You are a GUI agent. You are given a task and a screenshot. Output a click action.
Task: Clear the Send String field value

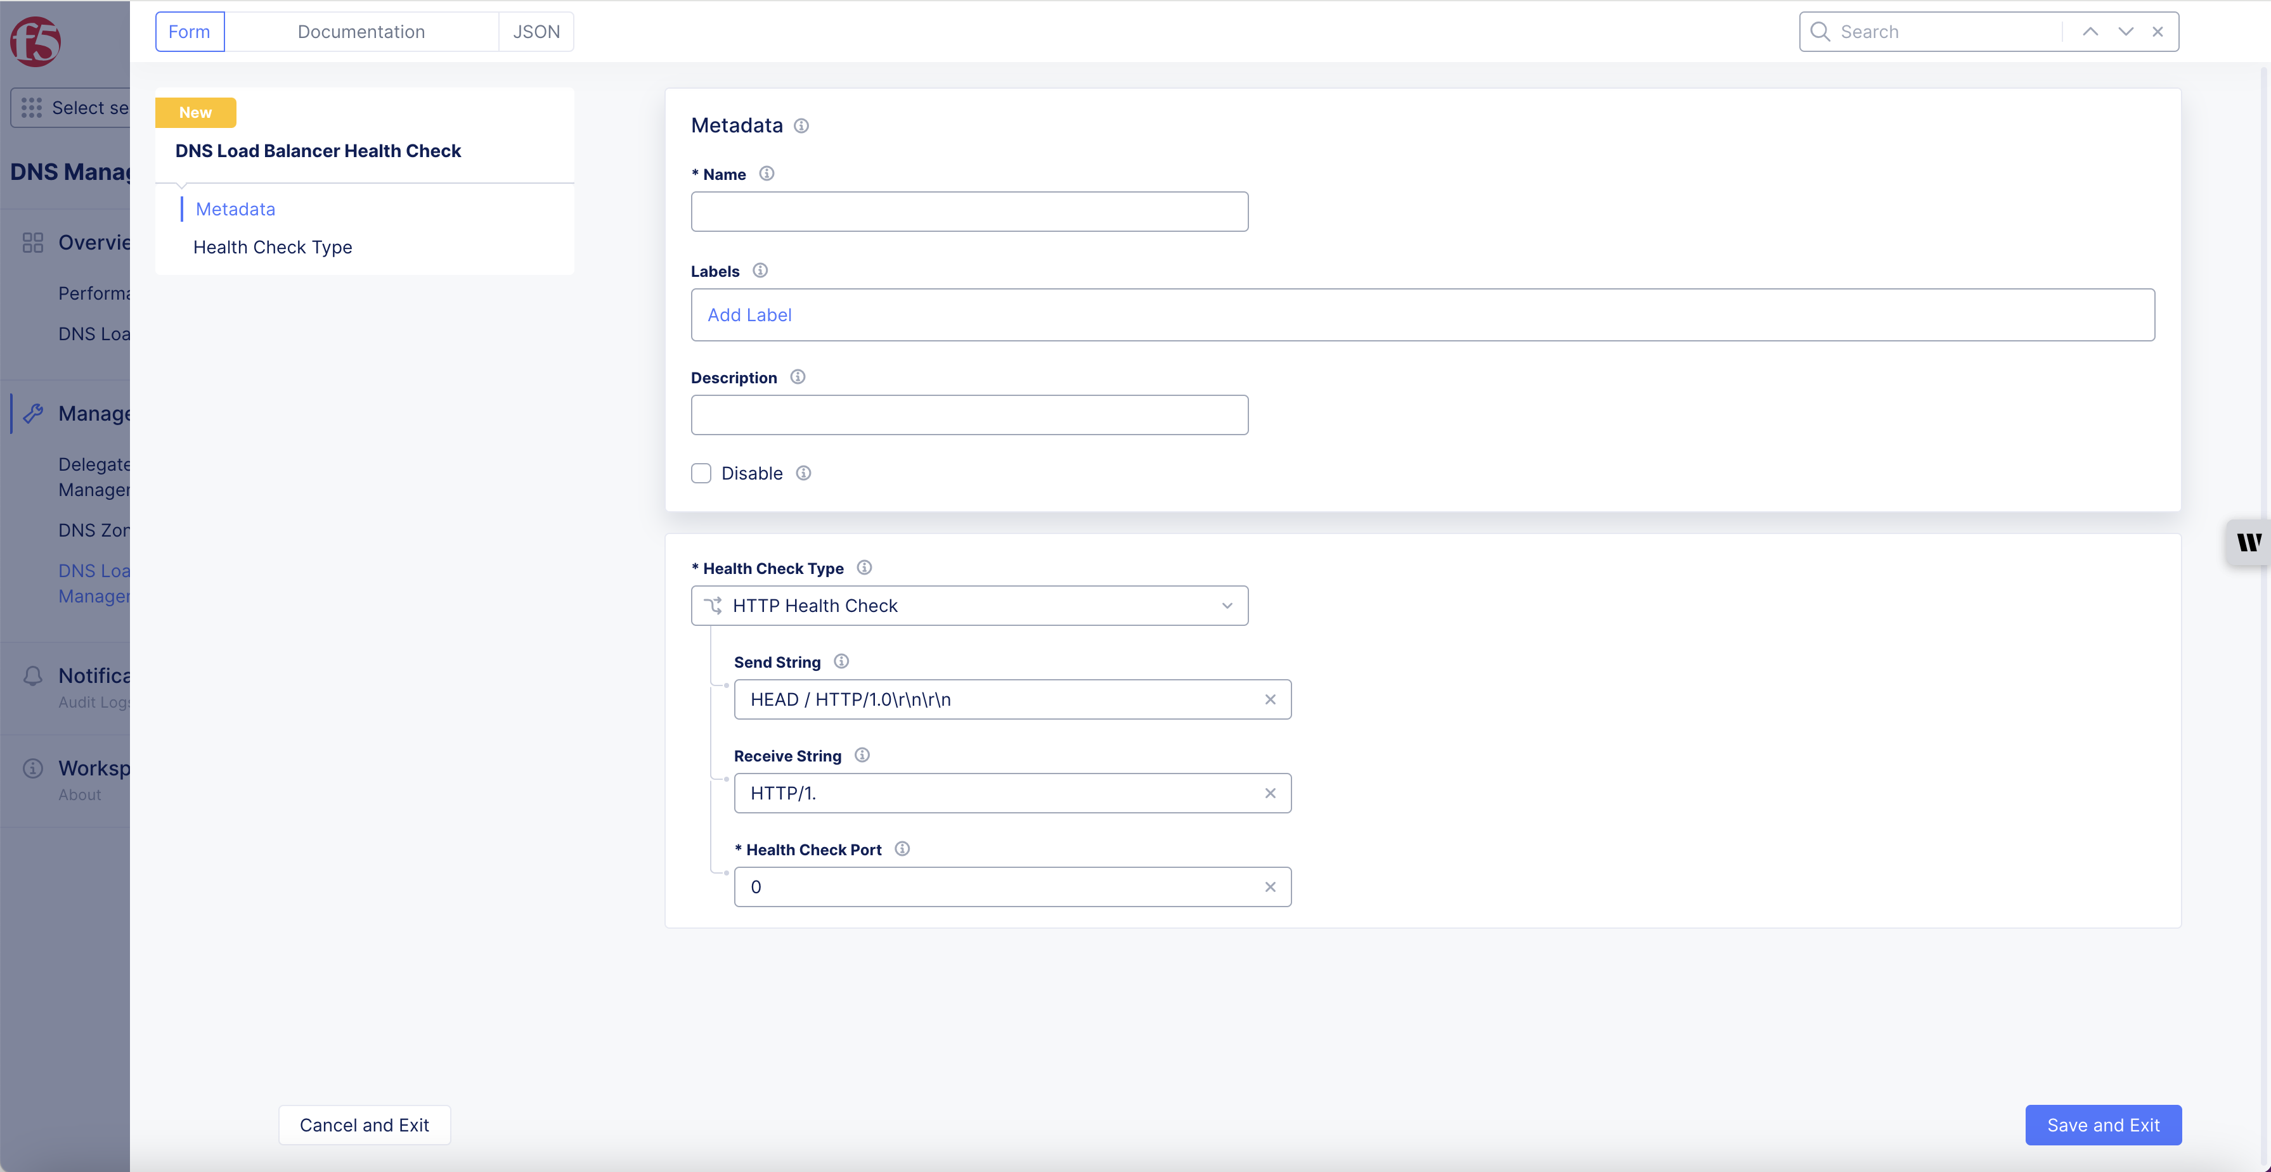[x=1271, y=699]
